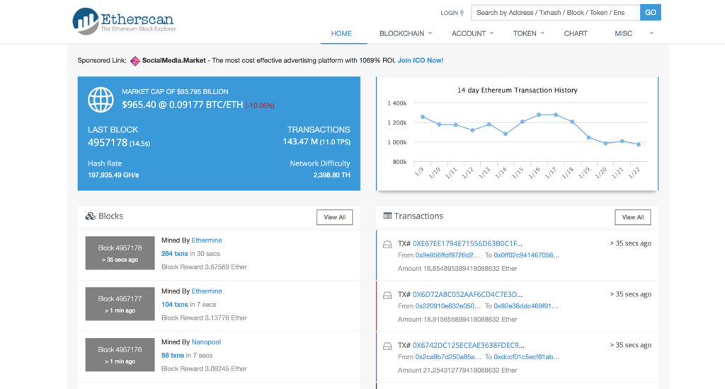
Task: Open recipient address 0x92e36ddc469f91
Action: (x=526, y=306)
